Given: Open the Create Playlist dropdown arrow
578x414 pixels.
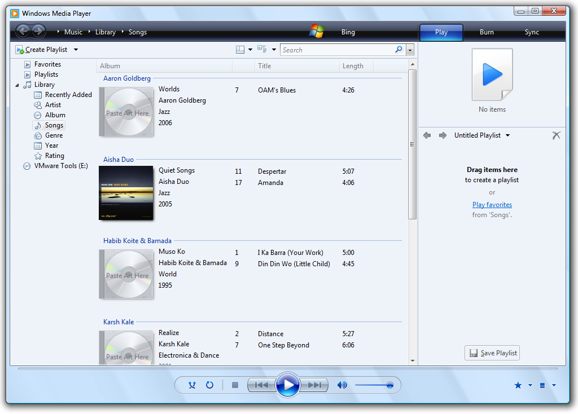Looking at the screenshot, I should click(76, 50).
